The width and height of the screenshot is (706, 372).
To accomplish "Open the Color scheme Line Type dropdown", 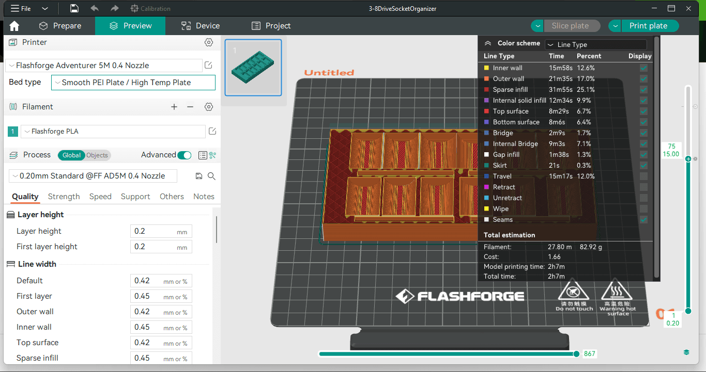I will 595,45.
